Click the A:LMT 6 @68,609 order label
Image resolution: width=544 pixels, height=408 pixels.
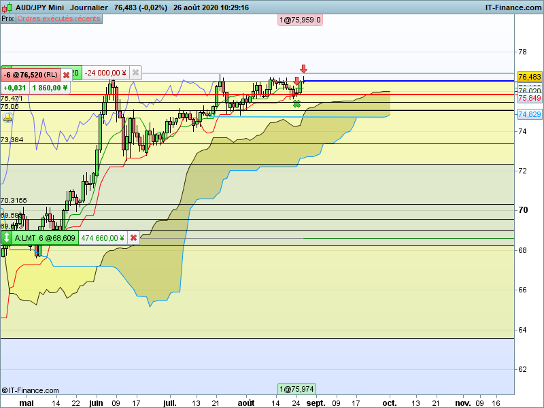click(45, 238)
